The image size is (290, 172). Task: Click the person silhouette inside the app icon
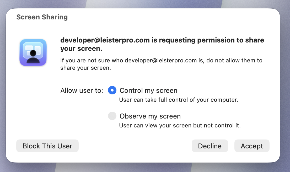click(33, 57)
